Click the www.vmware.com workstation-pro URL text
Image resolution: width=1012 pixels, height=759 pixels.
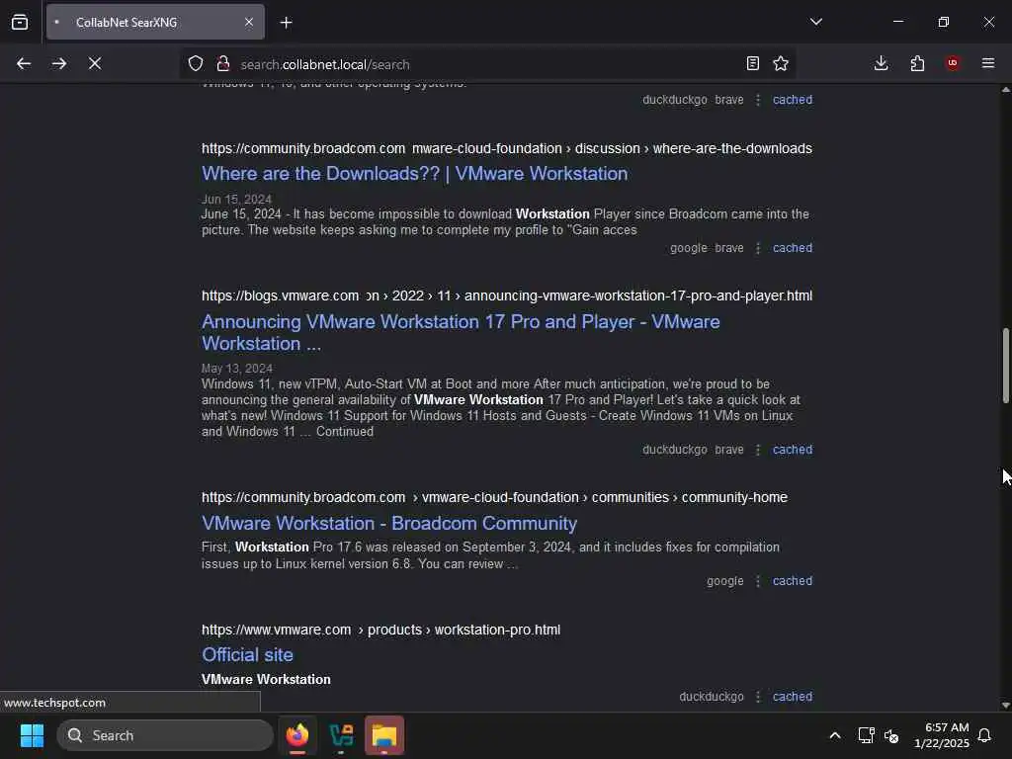380,630
